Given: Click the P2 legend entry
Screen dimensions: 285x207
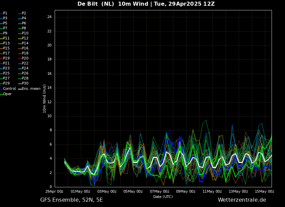Looking at the screenshot, I should (x=24, y=13).
